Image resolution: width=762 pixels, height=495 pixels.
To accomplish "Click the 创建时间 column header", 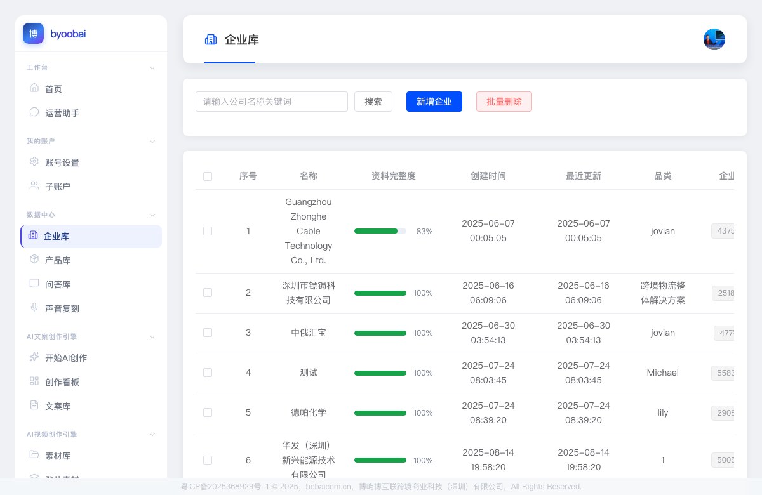I will (488, 176).
